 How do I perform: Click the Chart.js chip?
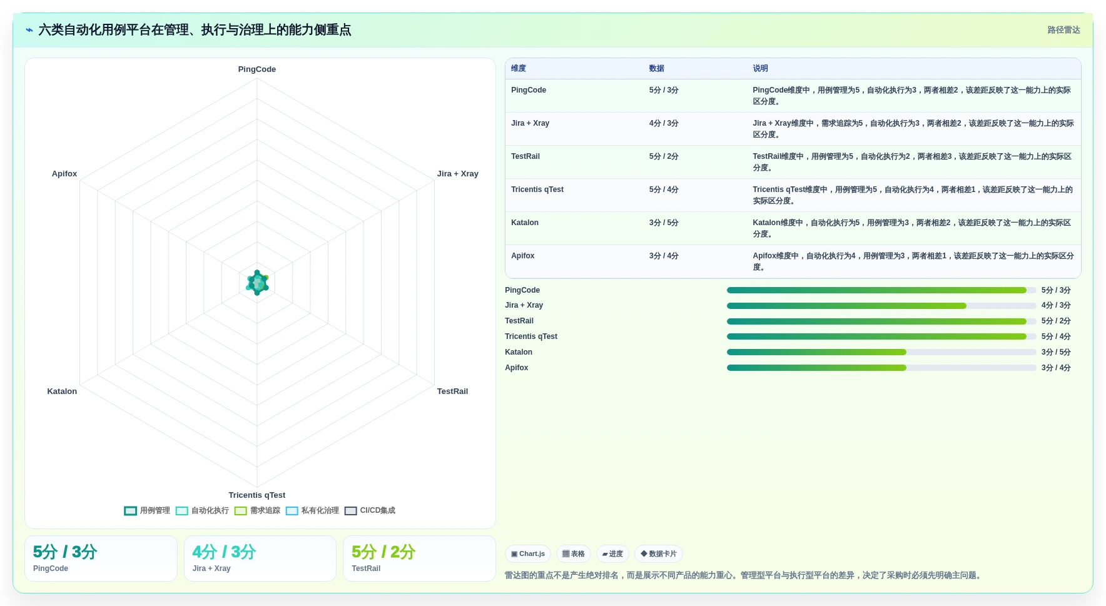[528, 554]
